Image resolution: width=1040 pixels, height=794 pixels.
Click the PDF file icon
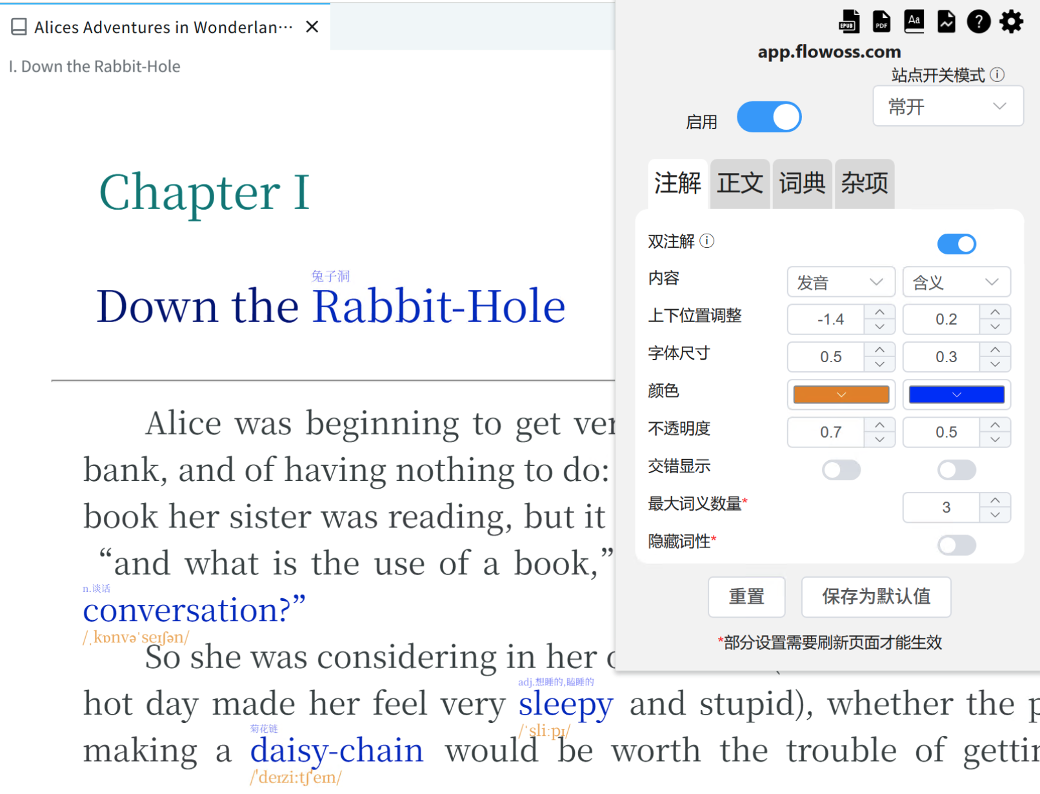(x=881, y=21)
